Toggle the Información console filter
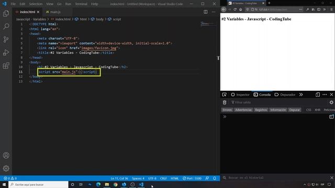335x188 pixels. click(x=278, y=110)
